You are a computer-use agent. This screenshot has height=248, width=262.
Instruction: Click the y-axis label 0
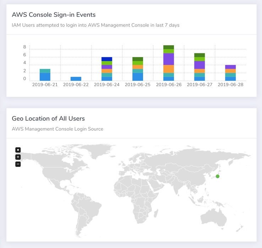[x=24, y=79]
